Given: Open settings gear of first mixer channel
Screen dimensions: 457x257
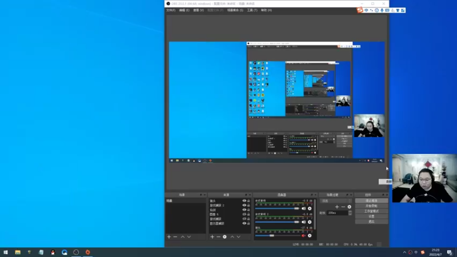Looking at the screenshot, I should click(x=310, y=208).
